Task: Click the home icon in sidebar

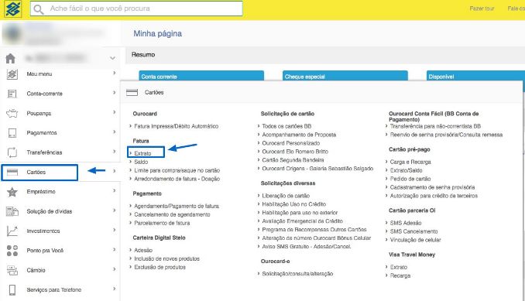Action: click(10, 59)
